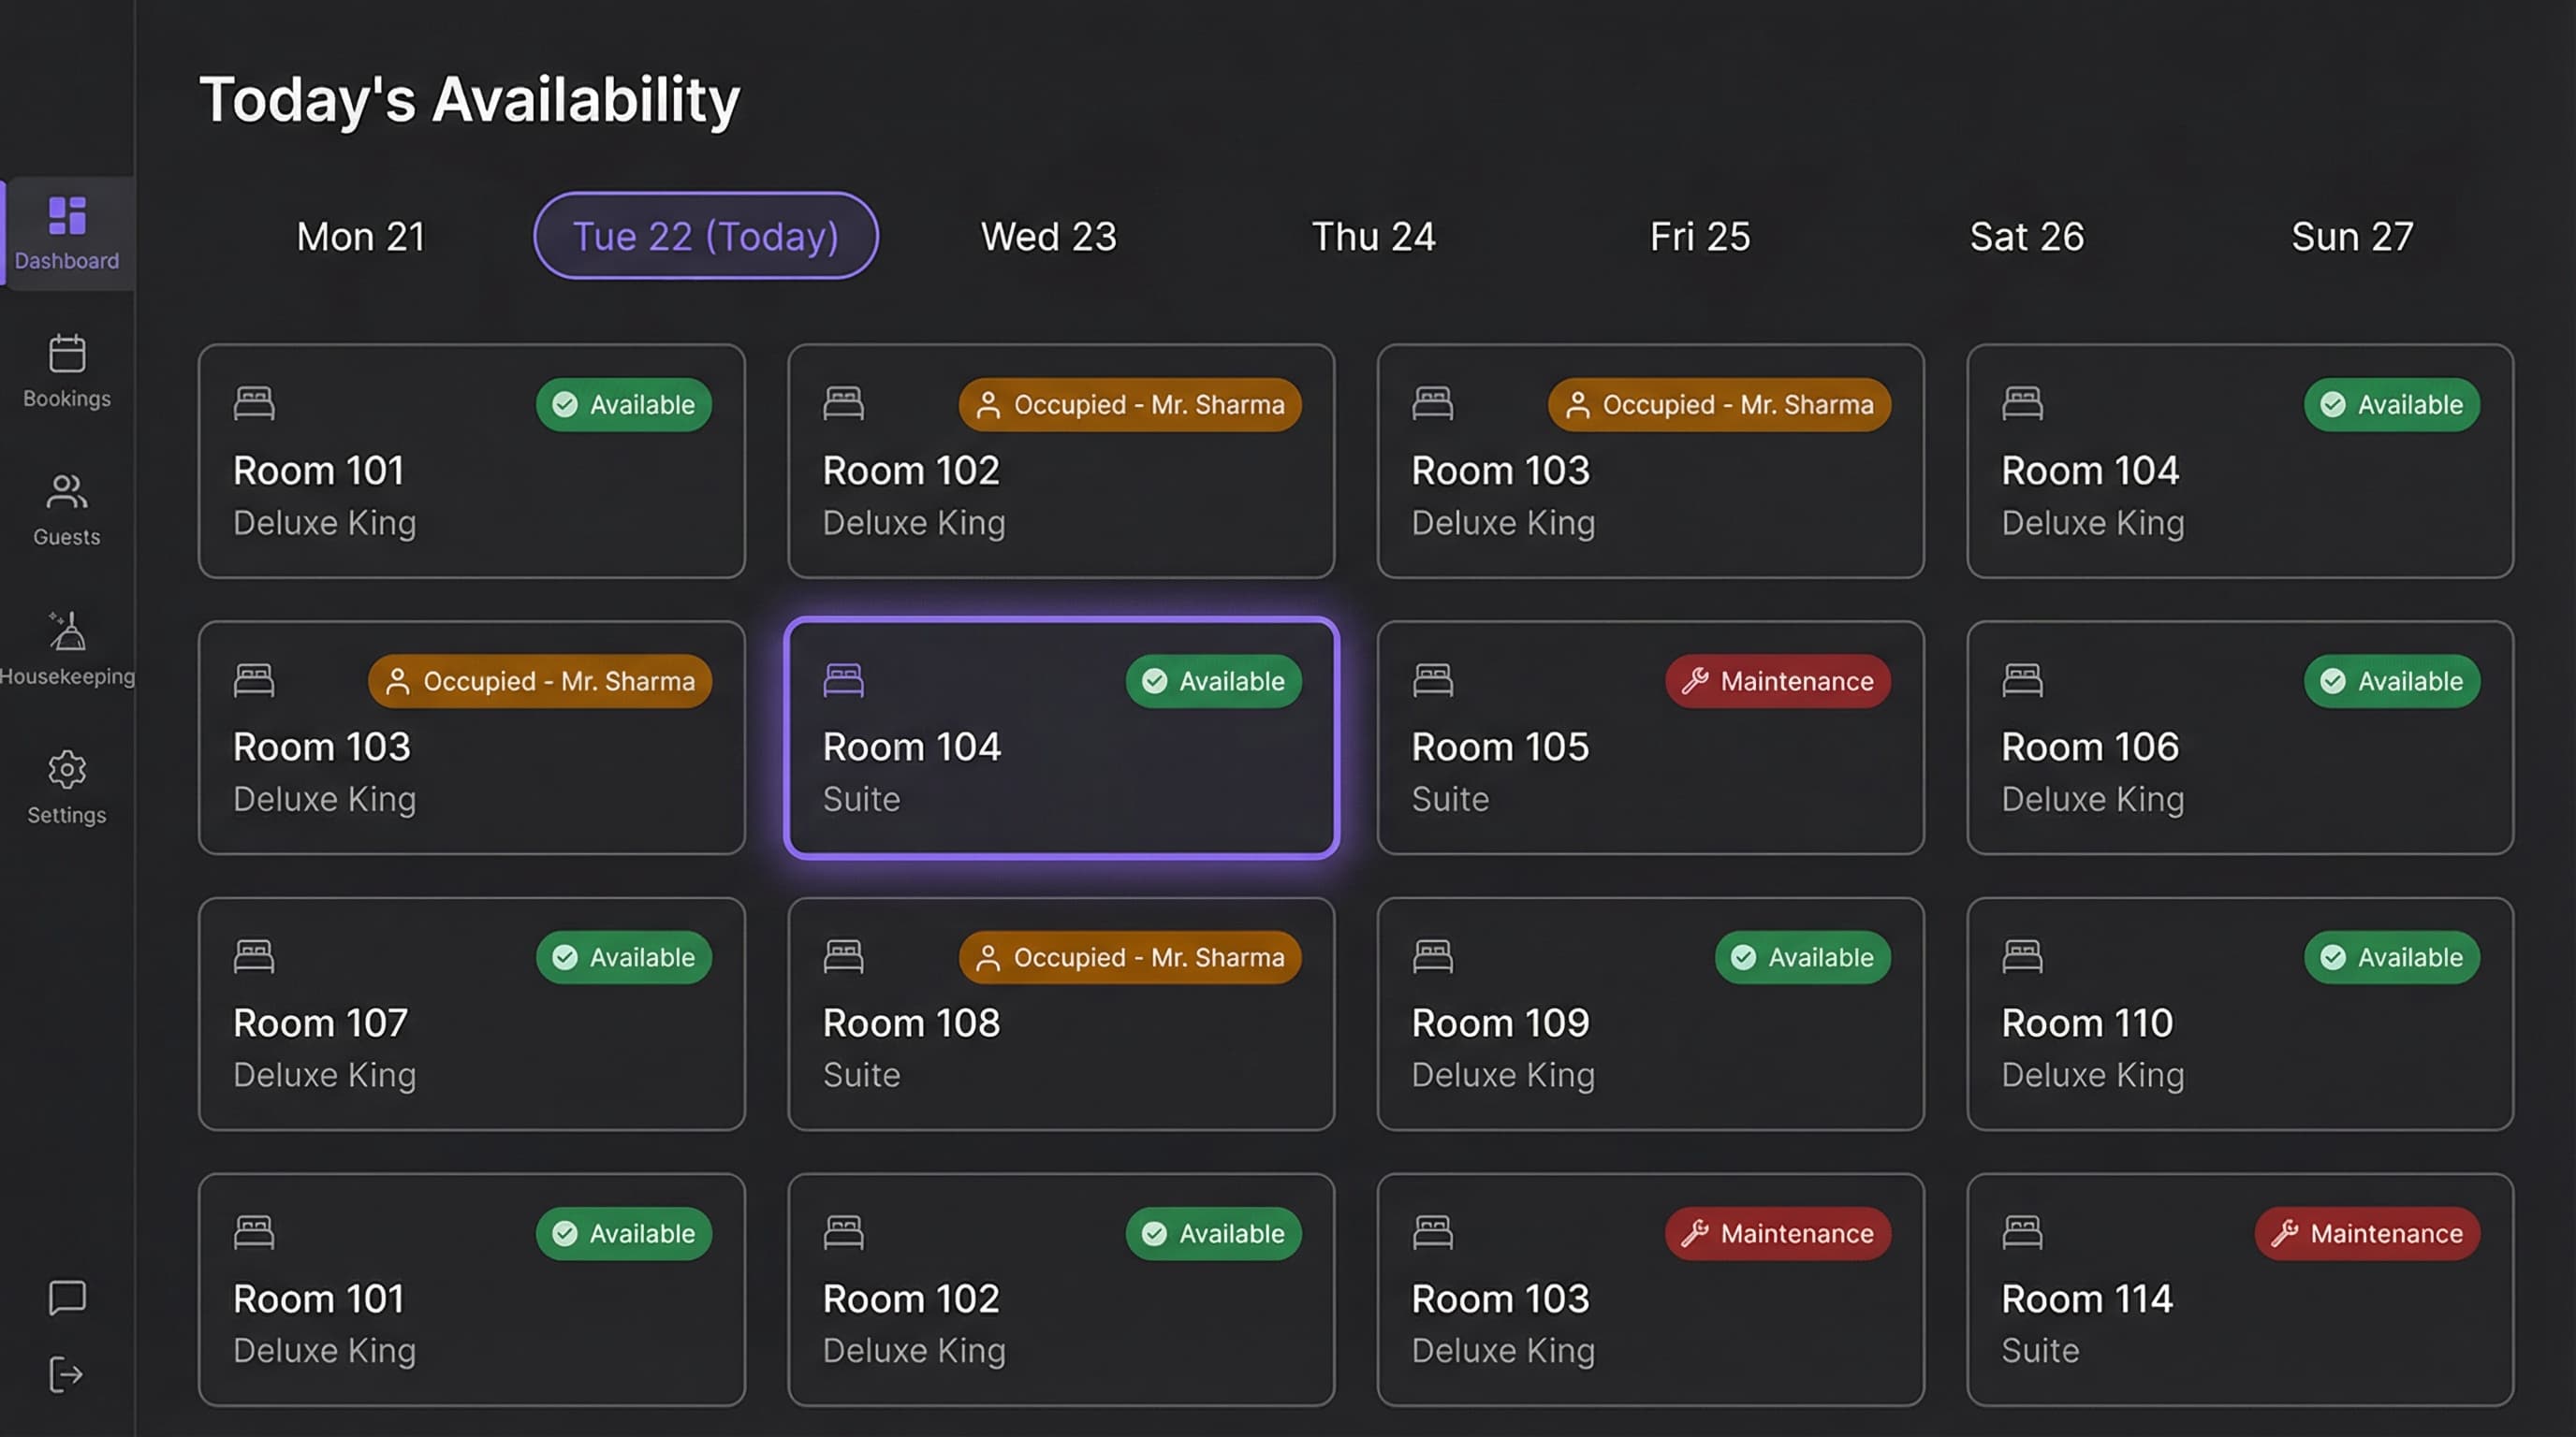2576x1437 pixels.
Task: Click bed icon on Room 105 card
Action: [x=1432, y=680]
